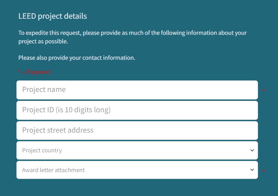Screen dimensions: 278x196
Task: Click the Project street address field
Action: point(137,130)
